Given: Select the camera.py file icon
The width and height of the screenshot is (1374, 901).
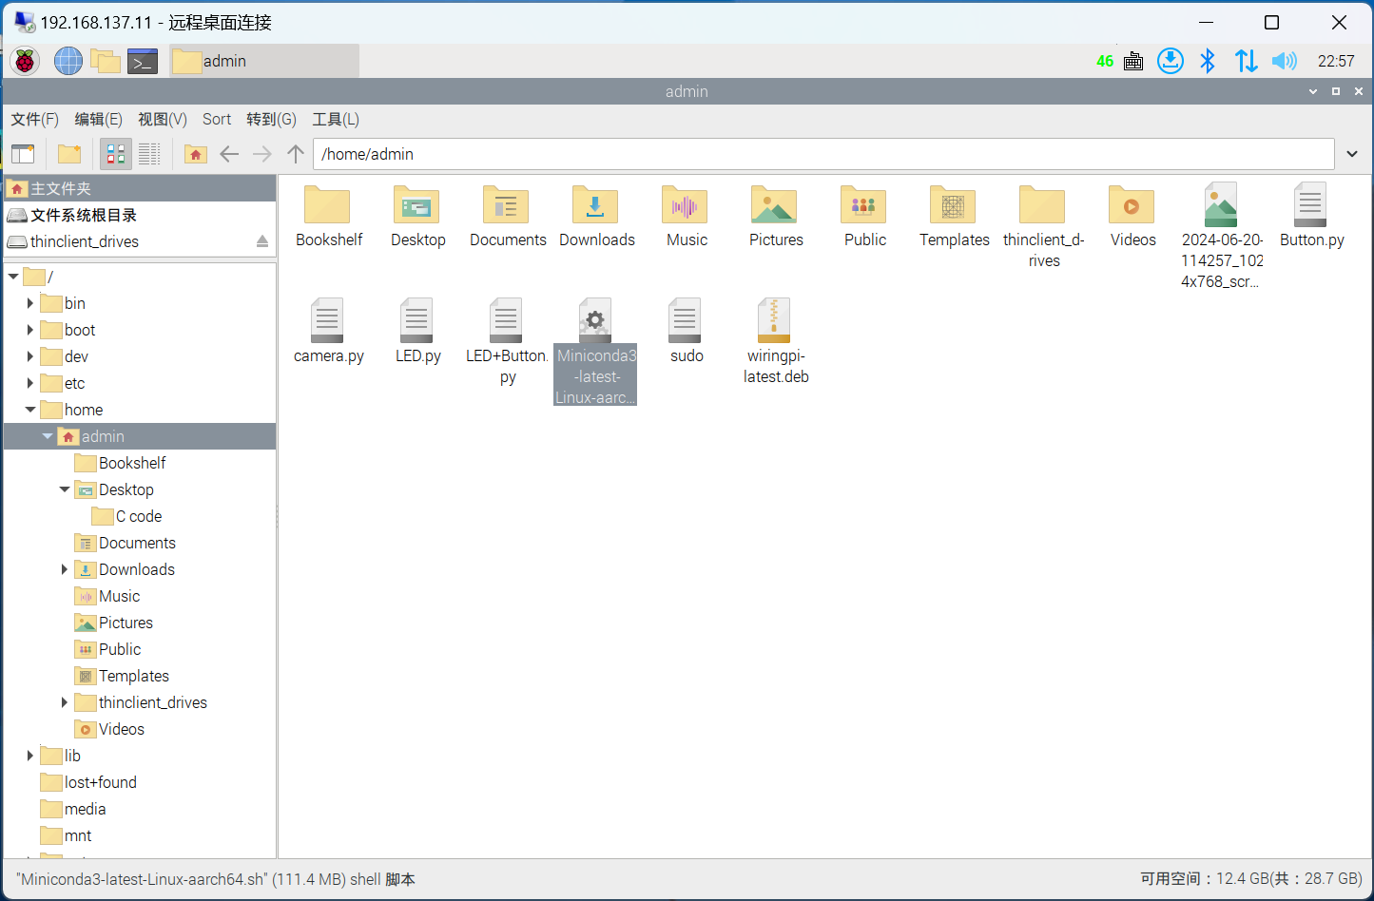Looking at the screenshot, I should click(x=328, y=320).
